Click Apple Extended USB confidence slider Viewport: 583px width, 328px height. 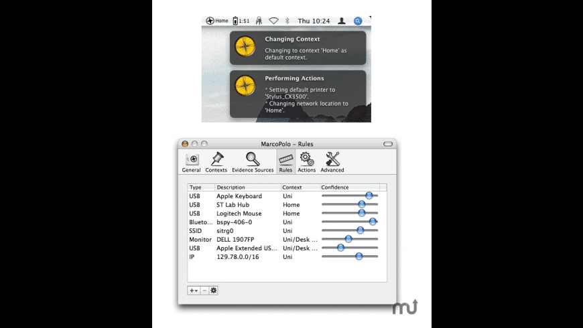point(340,248)
